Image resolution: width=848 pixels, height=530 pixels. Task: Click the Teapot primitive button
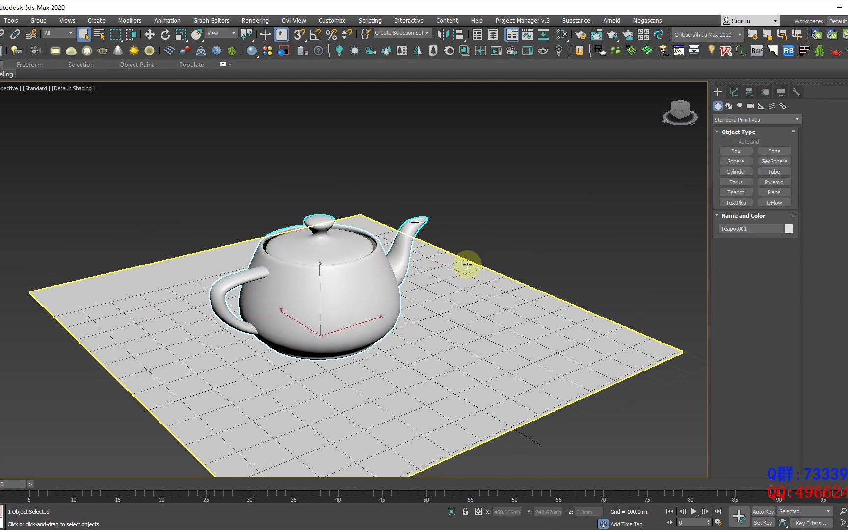coord(736,192)
